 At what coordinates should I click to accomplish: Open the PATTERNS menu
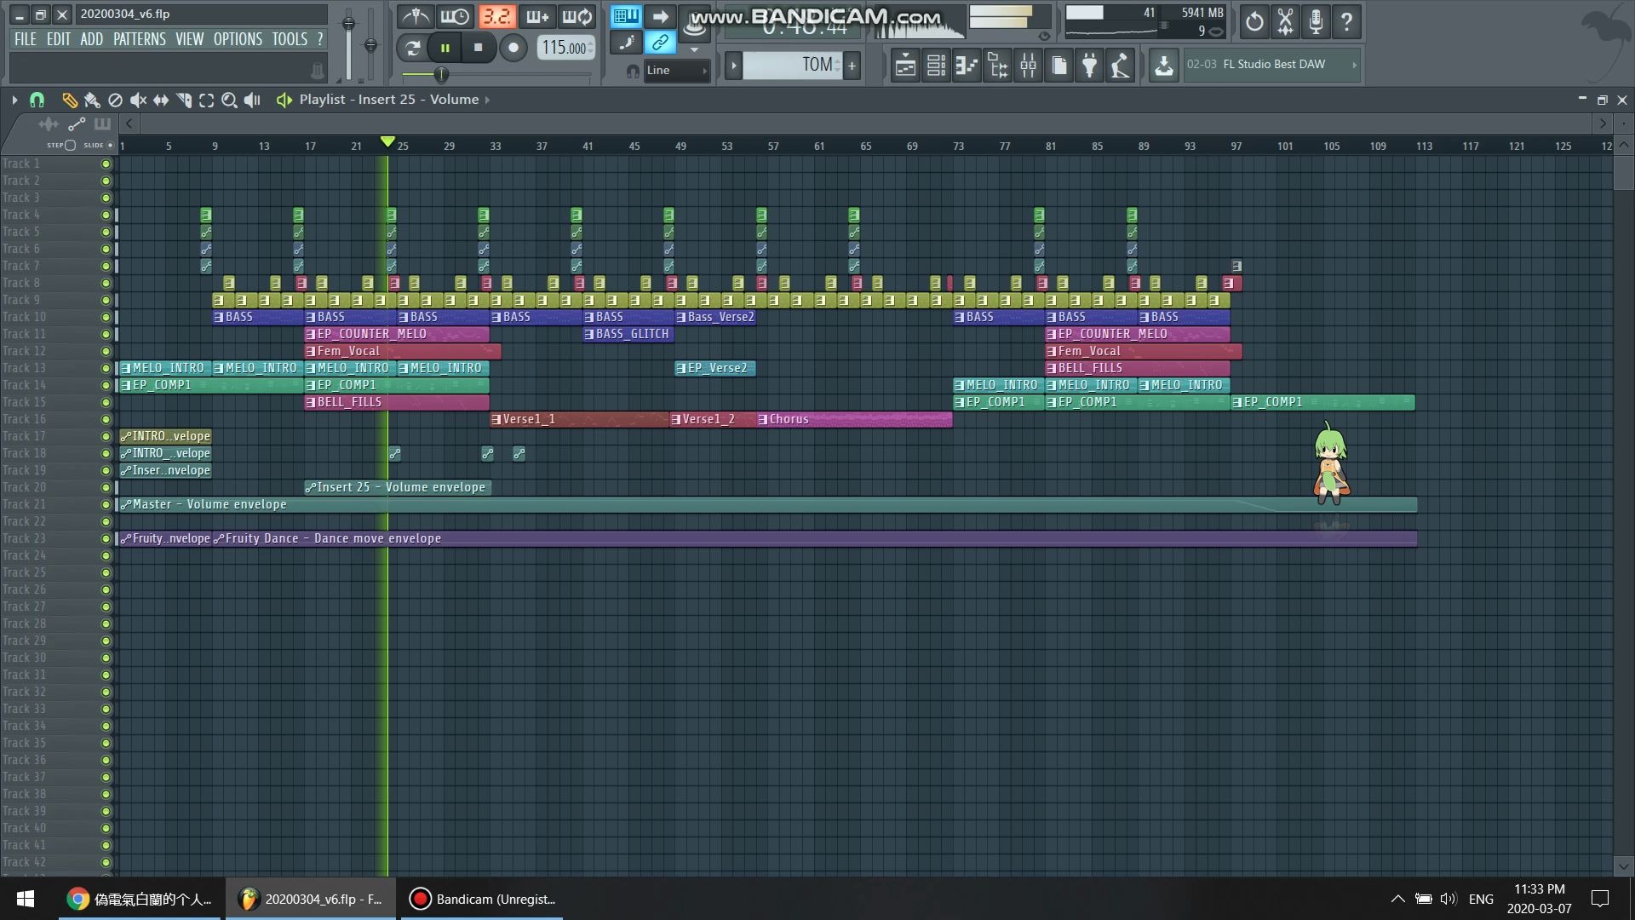(140, 39)
